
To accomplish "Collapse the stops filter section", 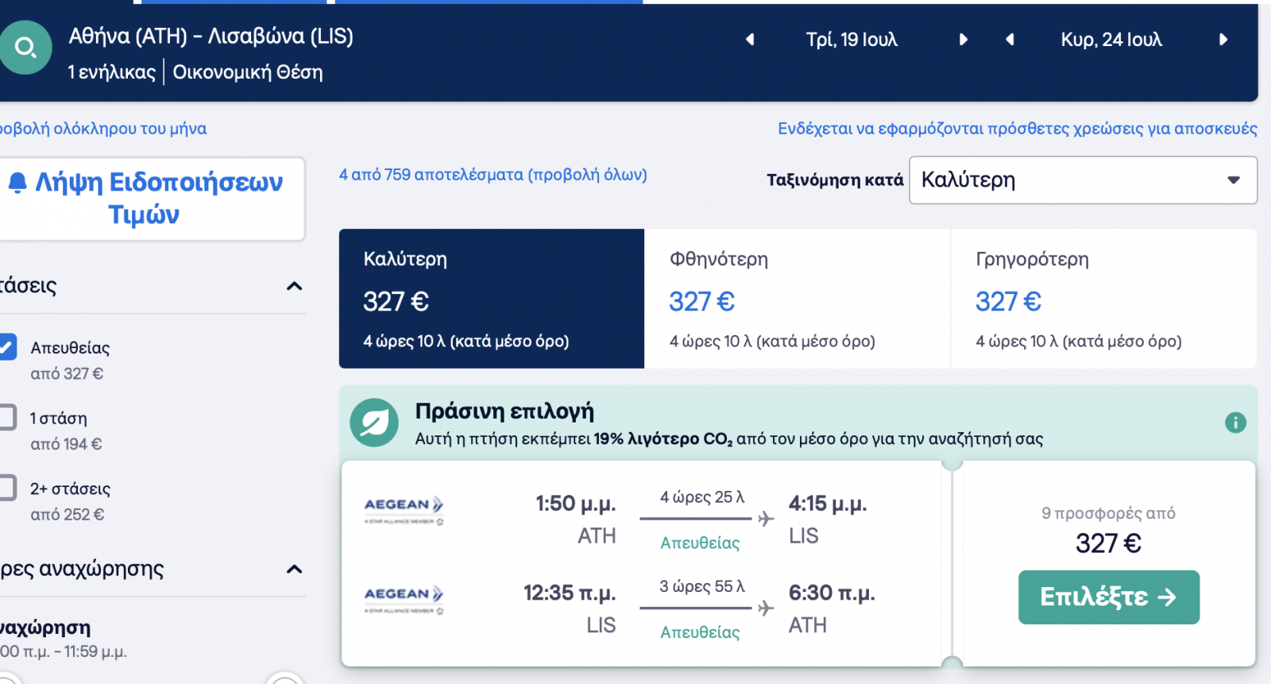I will [294, 286].
